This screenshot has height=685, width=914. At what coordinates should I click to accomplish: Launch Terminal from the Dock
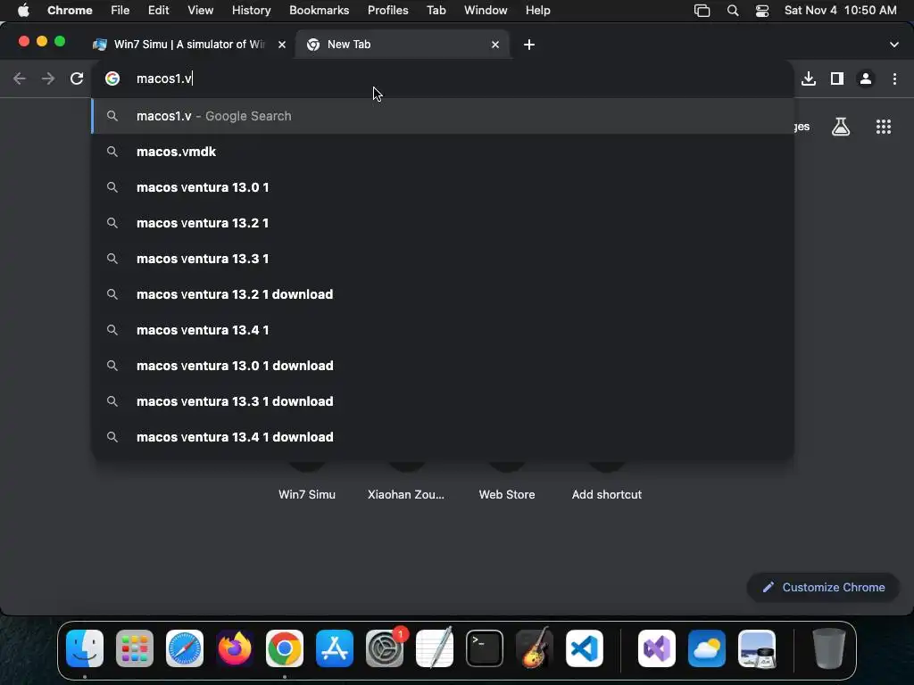[485, 648]
